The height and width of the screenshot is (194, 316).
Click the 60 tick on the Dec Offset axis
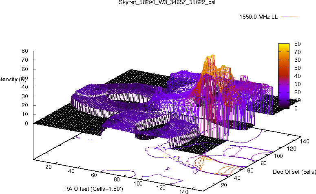coord(250,170)
